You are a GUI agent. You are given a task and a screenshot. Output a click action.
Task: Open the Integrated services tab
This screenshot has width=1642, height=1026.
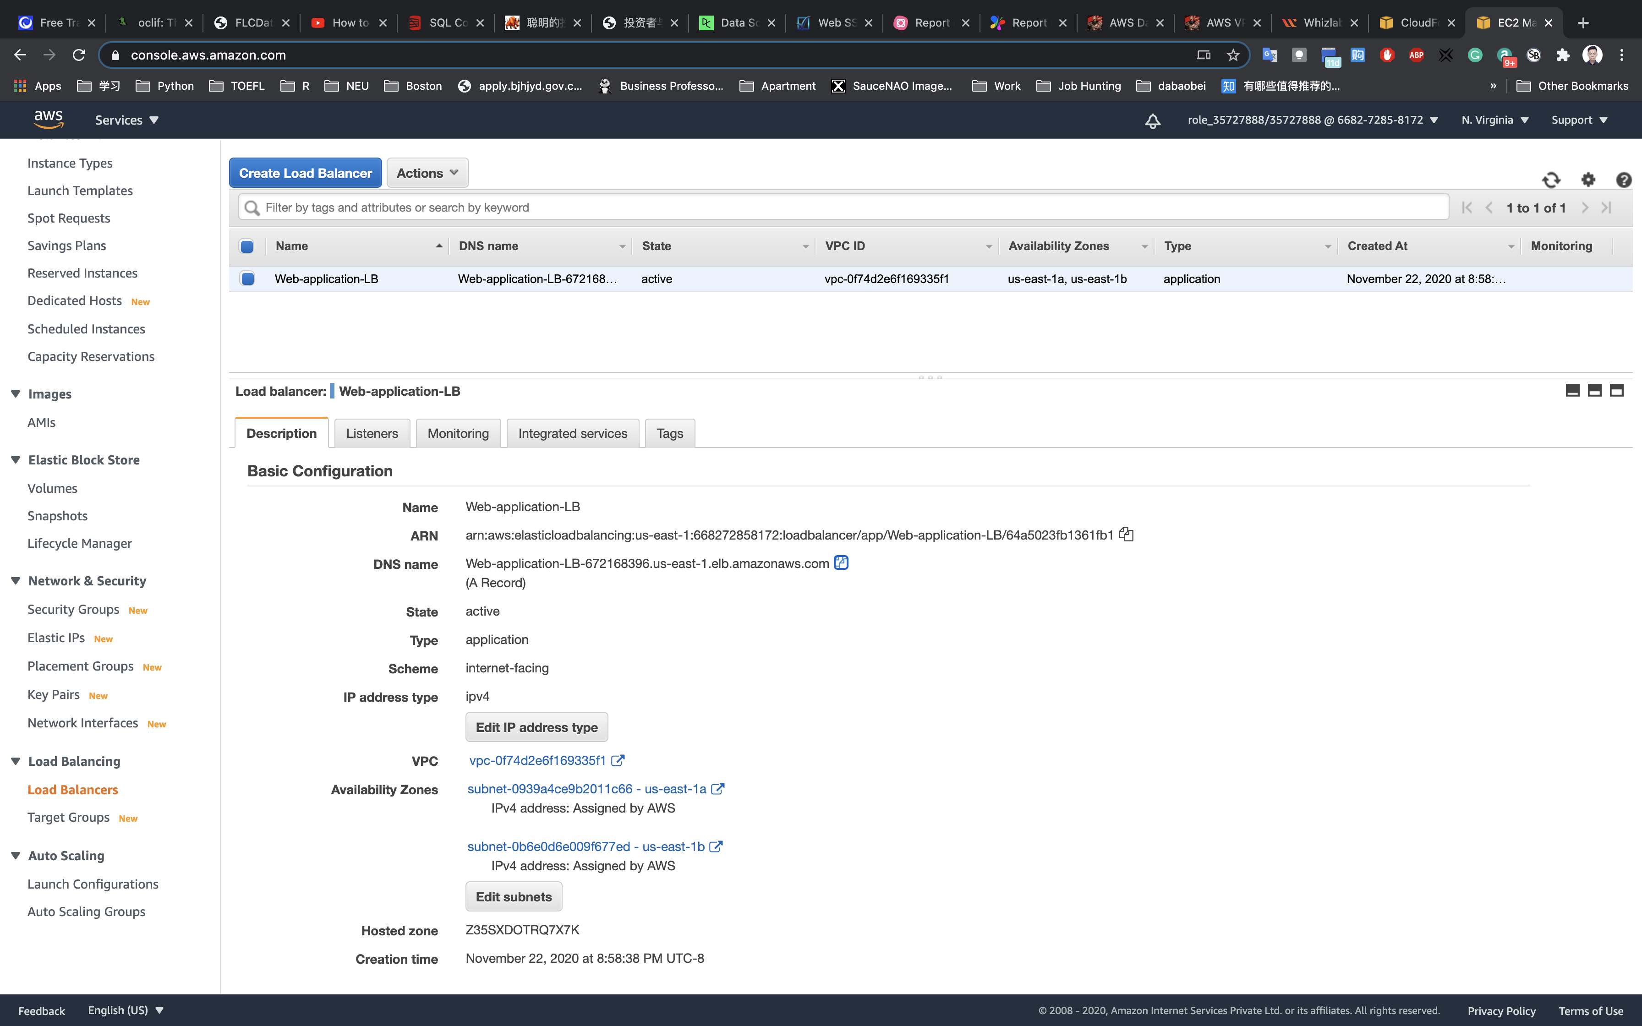point(572,434)
